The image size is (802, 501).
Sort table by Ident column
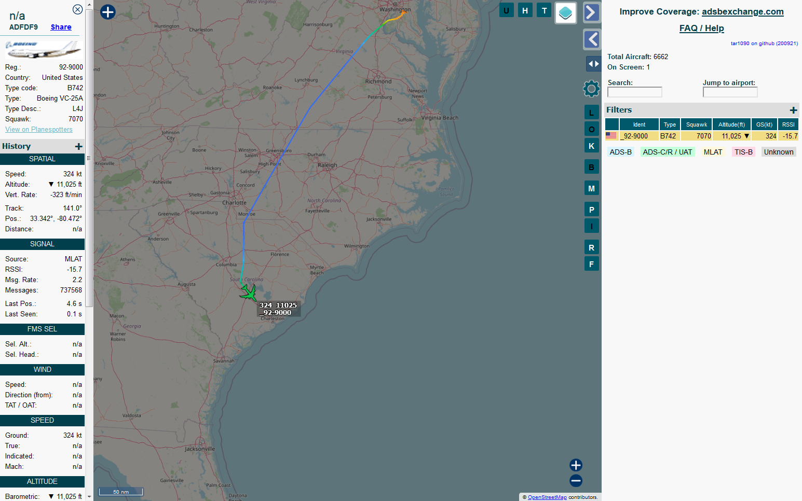[638, 124]
